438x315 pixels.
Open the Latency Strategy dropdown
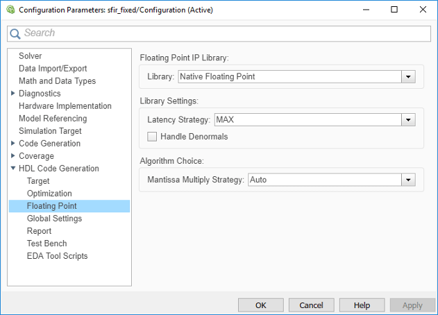(409, 120)
